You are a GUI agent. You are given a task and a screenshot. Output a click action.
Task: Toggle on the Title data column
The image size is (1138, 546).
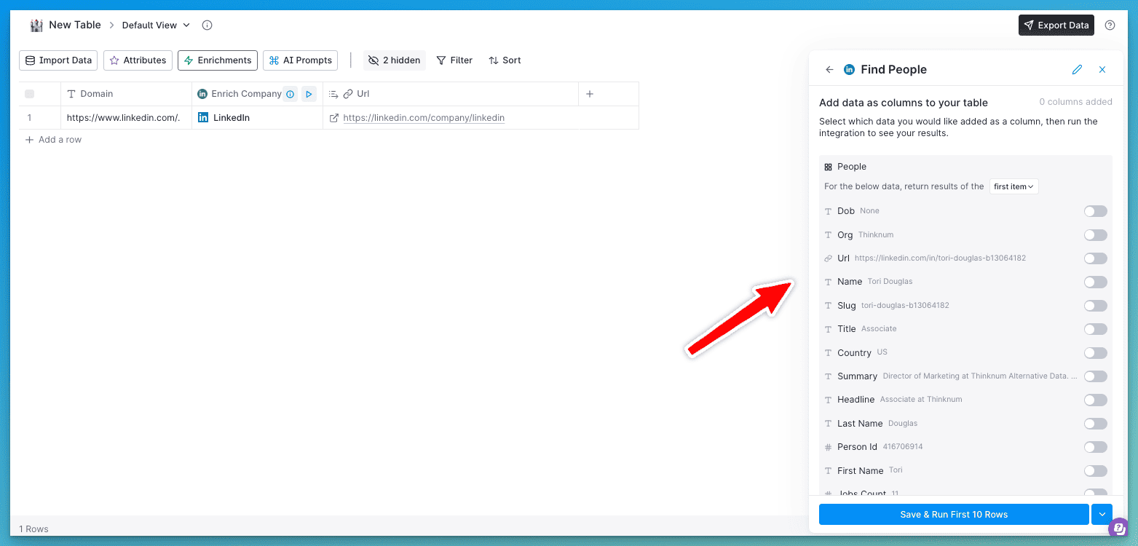1095,329
